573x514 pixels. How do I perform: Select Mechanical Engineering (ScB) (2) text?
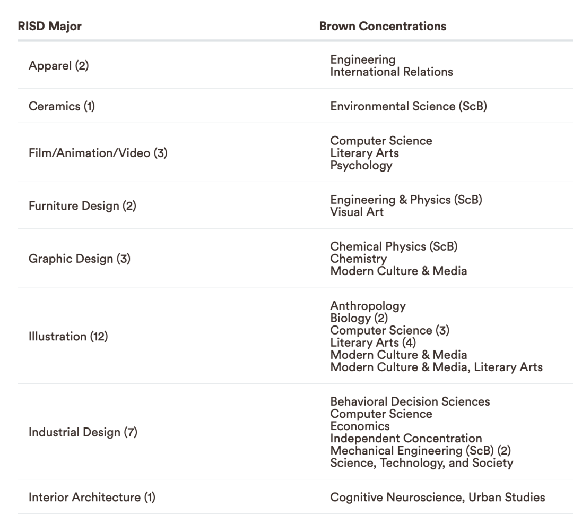(420, 451)
